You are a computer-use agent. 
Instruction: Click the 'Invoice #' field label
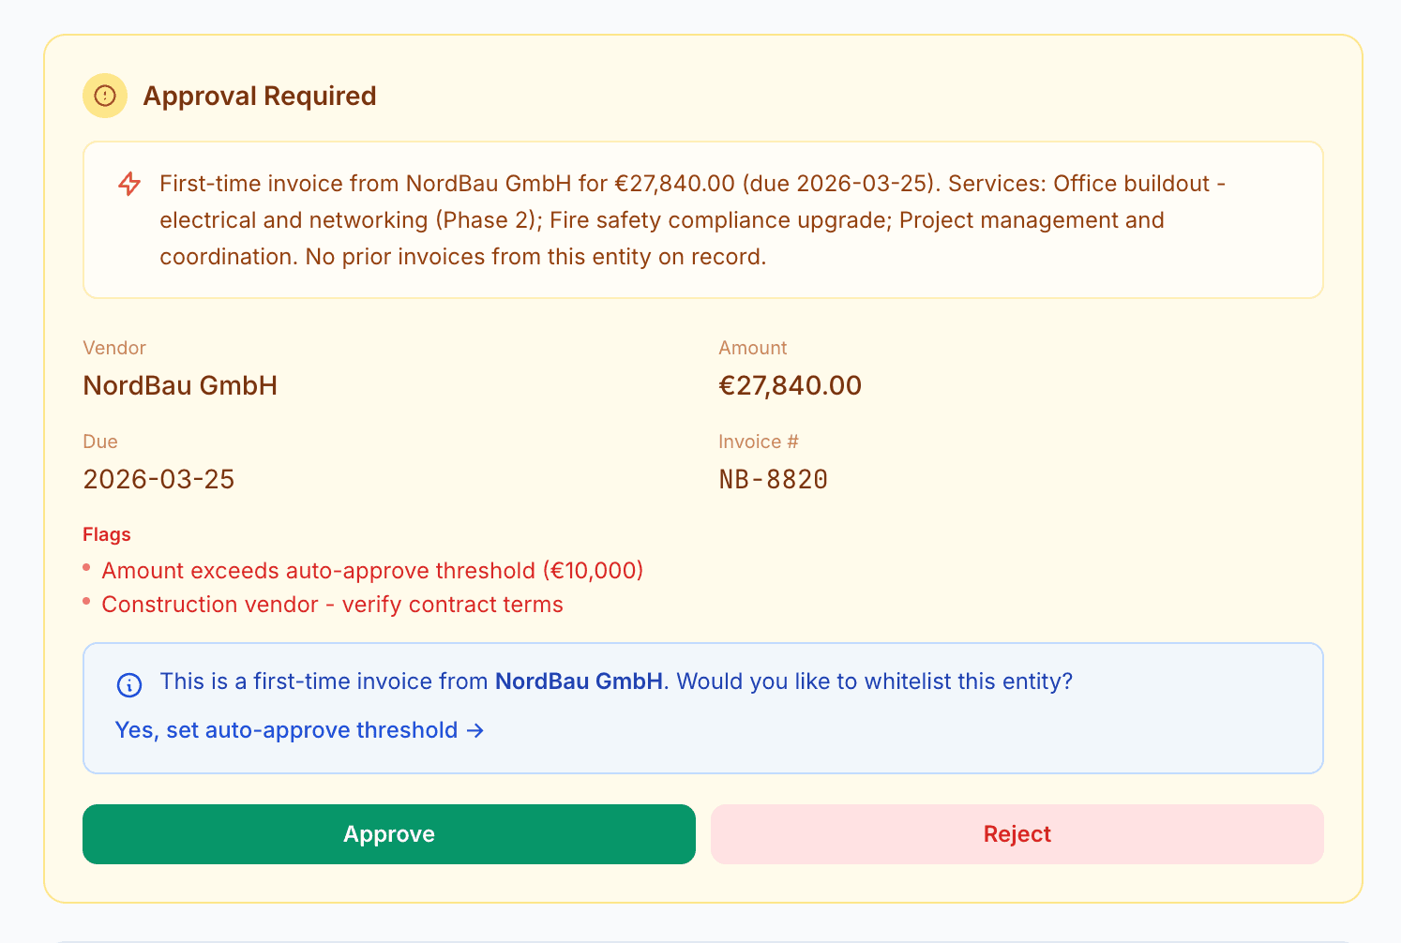(x=758, y=442)
